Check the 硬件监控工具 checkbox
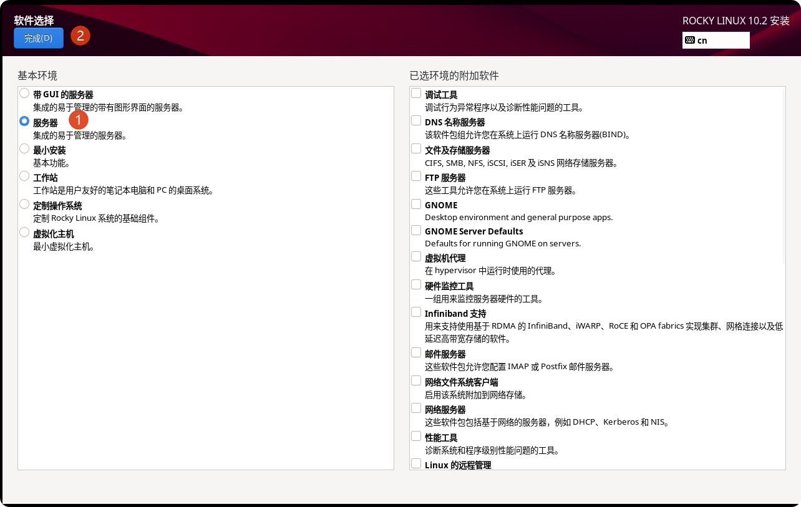This screenshot has height=507, width=801. pos(416,284)
